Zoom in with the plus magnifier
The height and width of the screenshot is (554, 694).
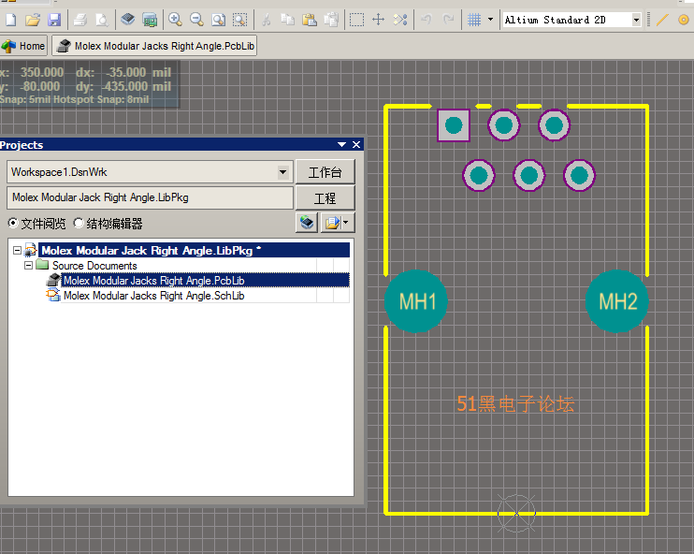click(x=175, y=20)
